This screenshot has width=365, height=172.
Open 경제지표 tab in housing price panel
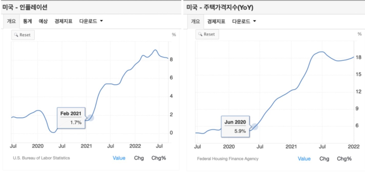216,21
